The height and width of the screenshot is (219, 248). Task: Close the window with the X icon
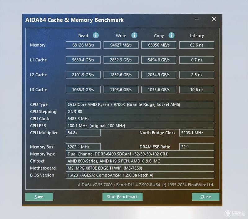214,19
